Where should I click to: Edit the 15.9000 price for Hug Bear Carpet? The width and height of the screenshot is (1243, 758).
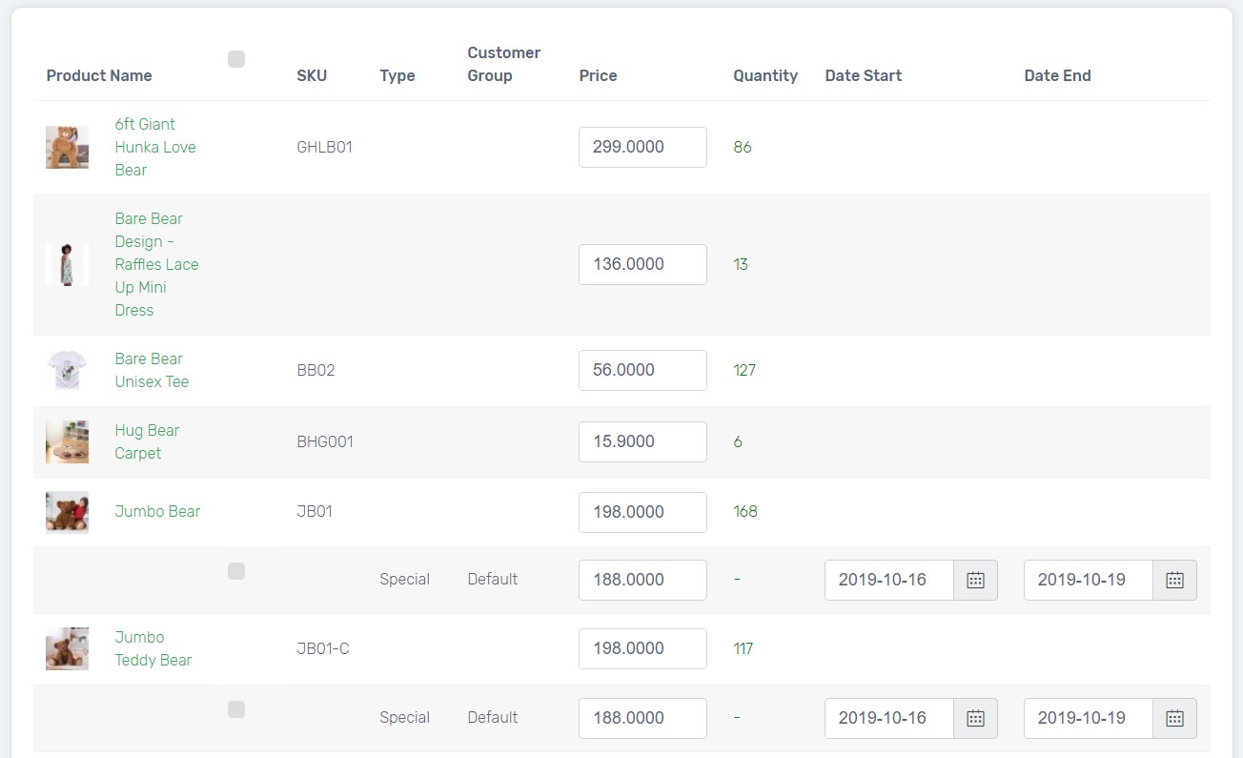click(642, 441)
